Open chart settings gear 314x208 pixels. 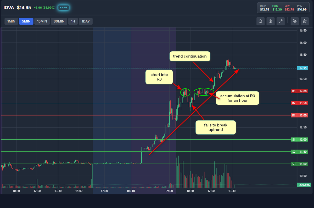305,22
